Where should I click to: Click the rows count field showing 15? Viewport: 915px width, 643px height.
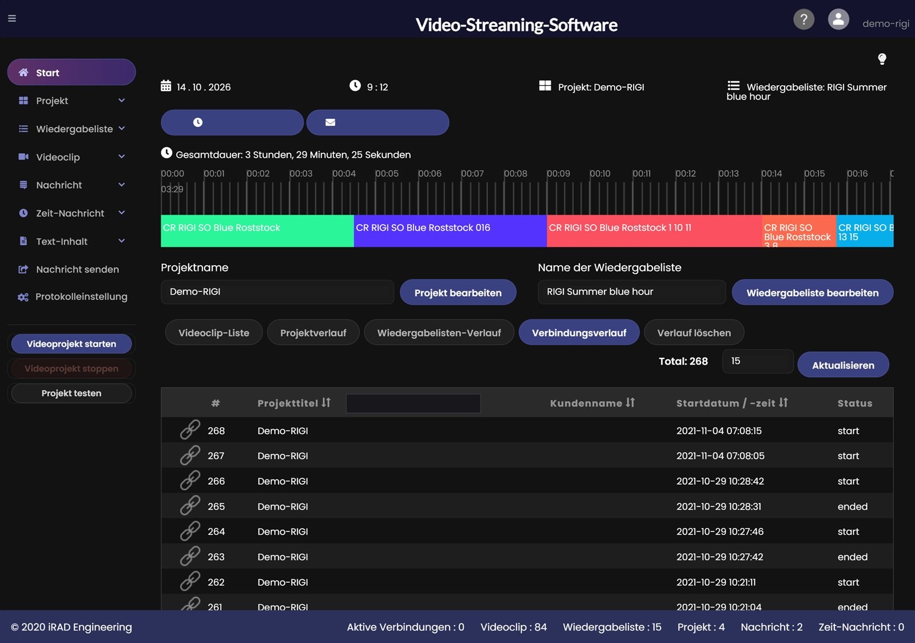[758, 361]
